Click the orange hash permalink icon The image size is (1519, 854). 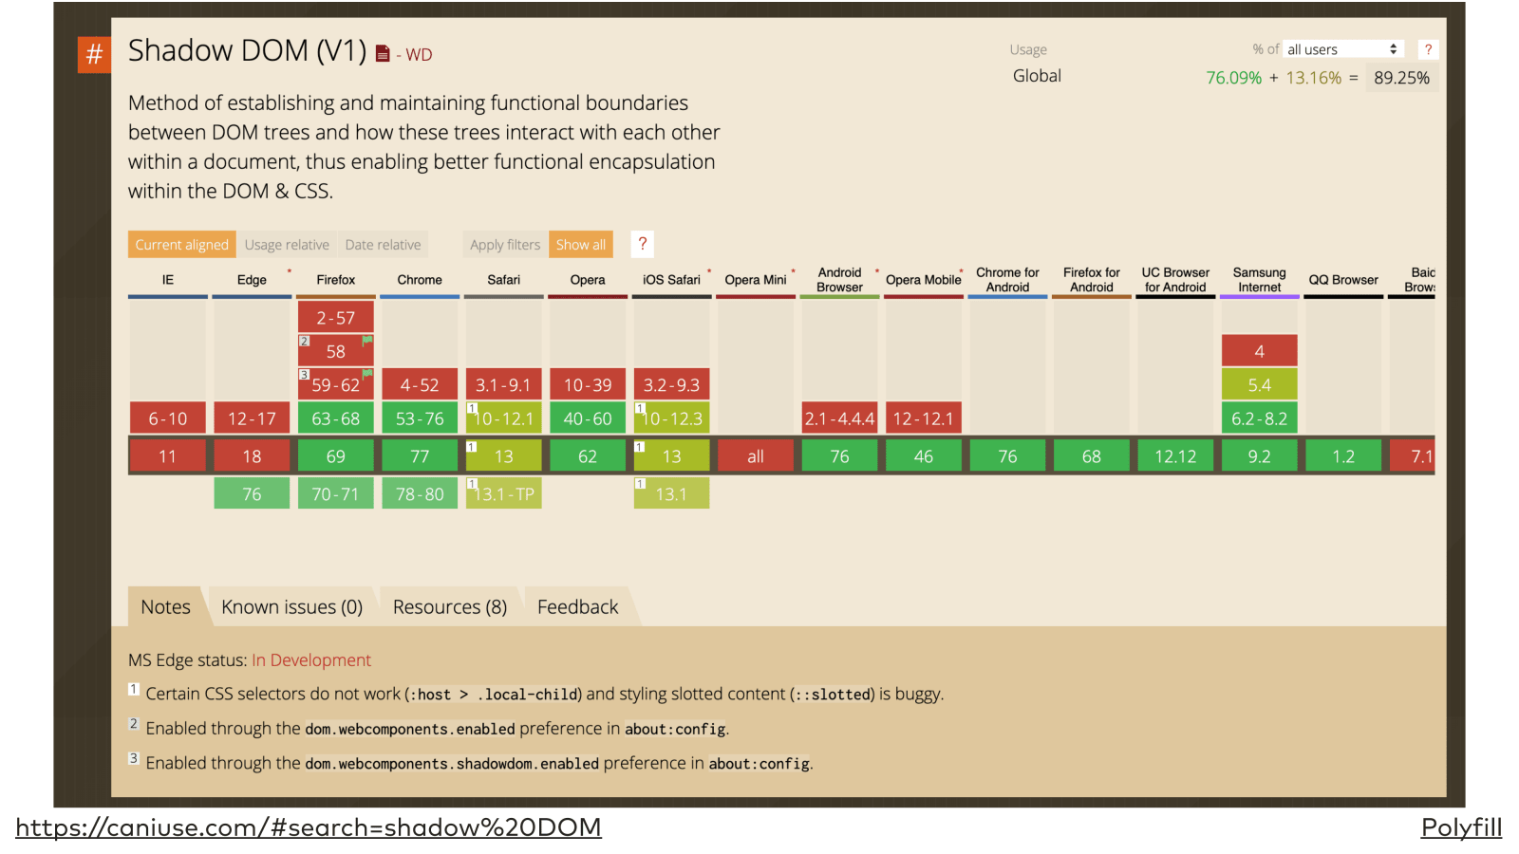94,54
